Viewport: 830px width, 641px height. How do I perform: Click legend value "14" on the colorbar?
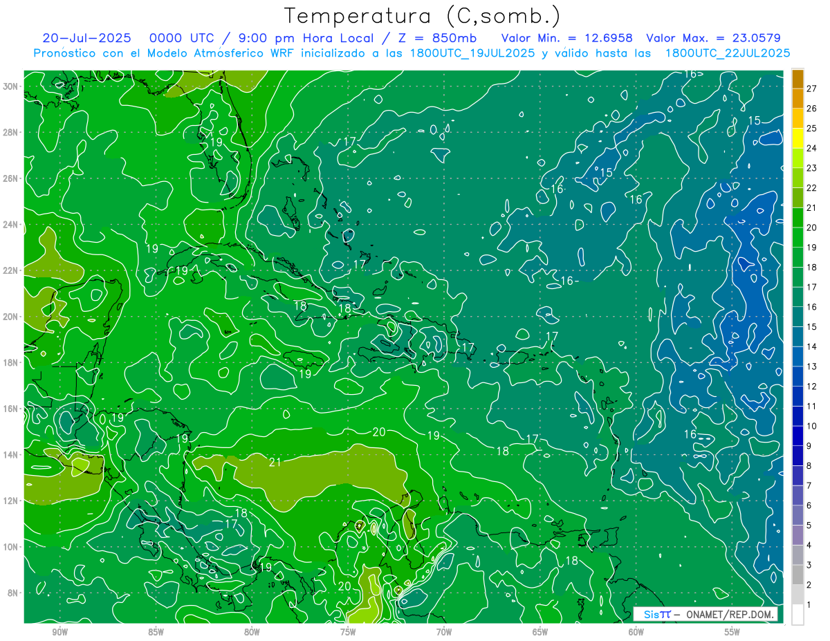(x=812, y=346)
